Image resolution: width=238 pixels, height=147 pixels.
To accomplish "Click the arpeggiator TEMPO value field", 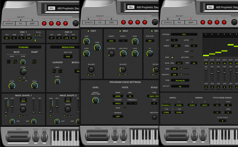I will 176,46.
